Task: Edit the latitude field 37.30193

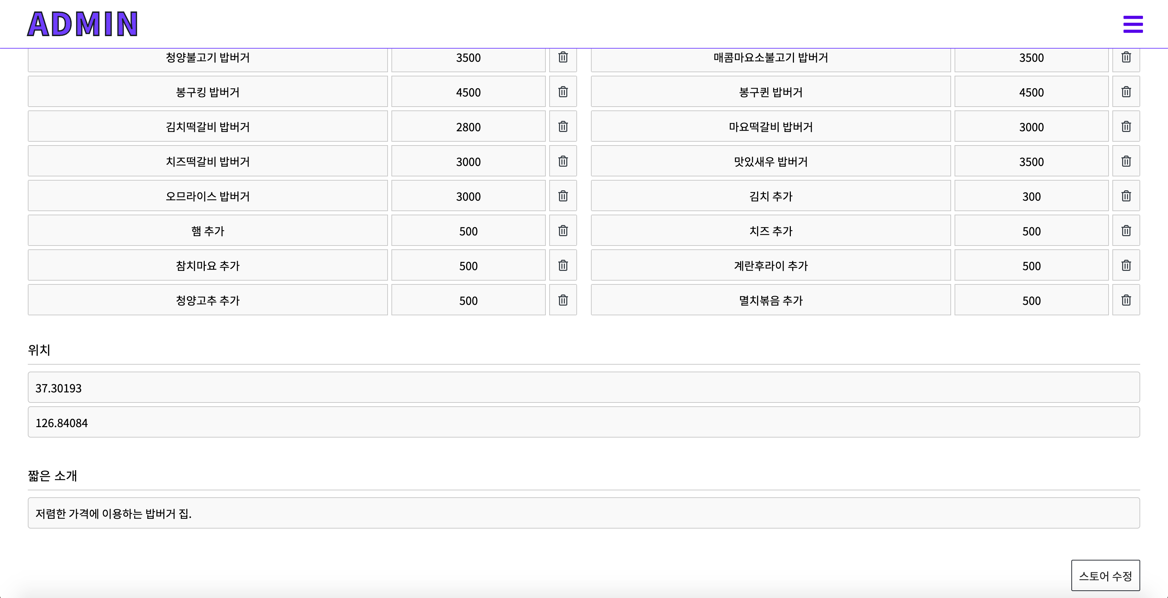Action: pos(584,388)
